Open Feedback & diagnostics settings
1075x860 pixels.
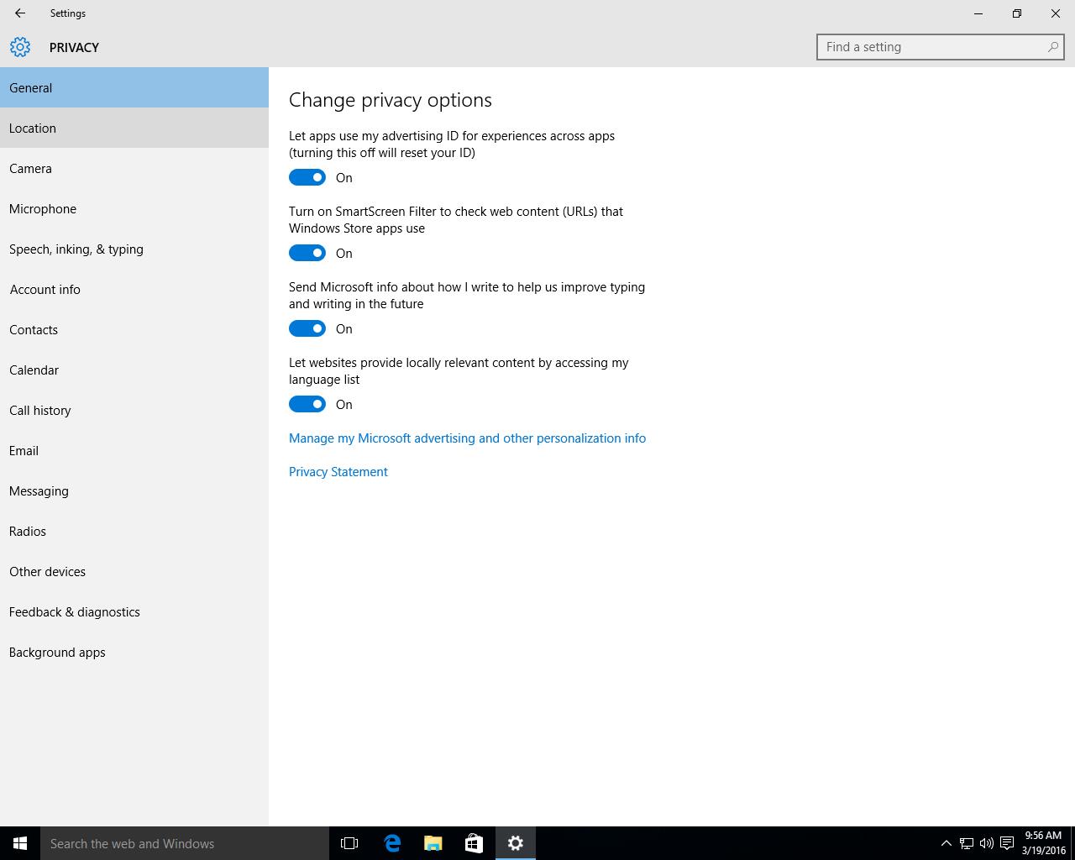point(134,611)
